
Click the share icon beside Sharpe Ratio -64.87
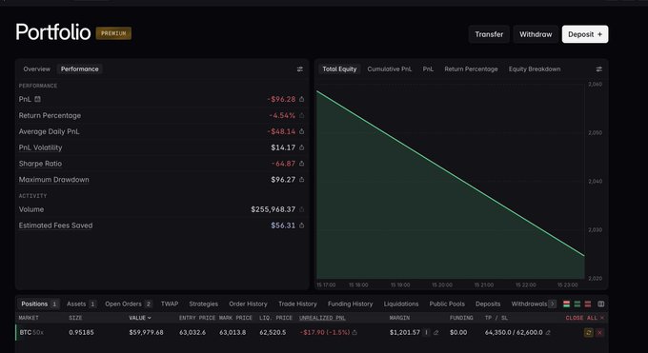click(302, 164)
